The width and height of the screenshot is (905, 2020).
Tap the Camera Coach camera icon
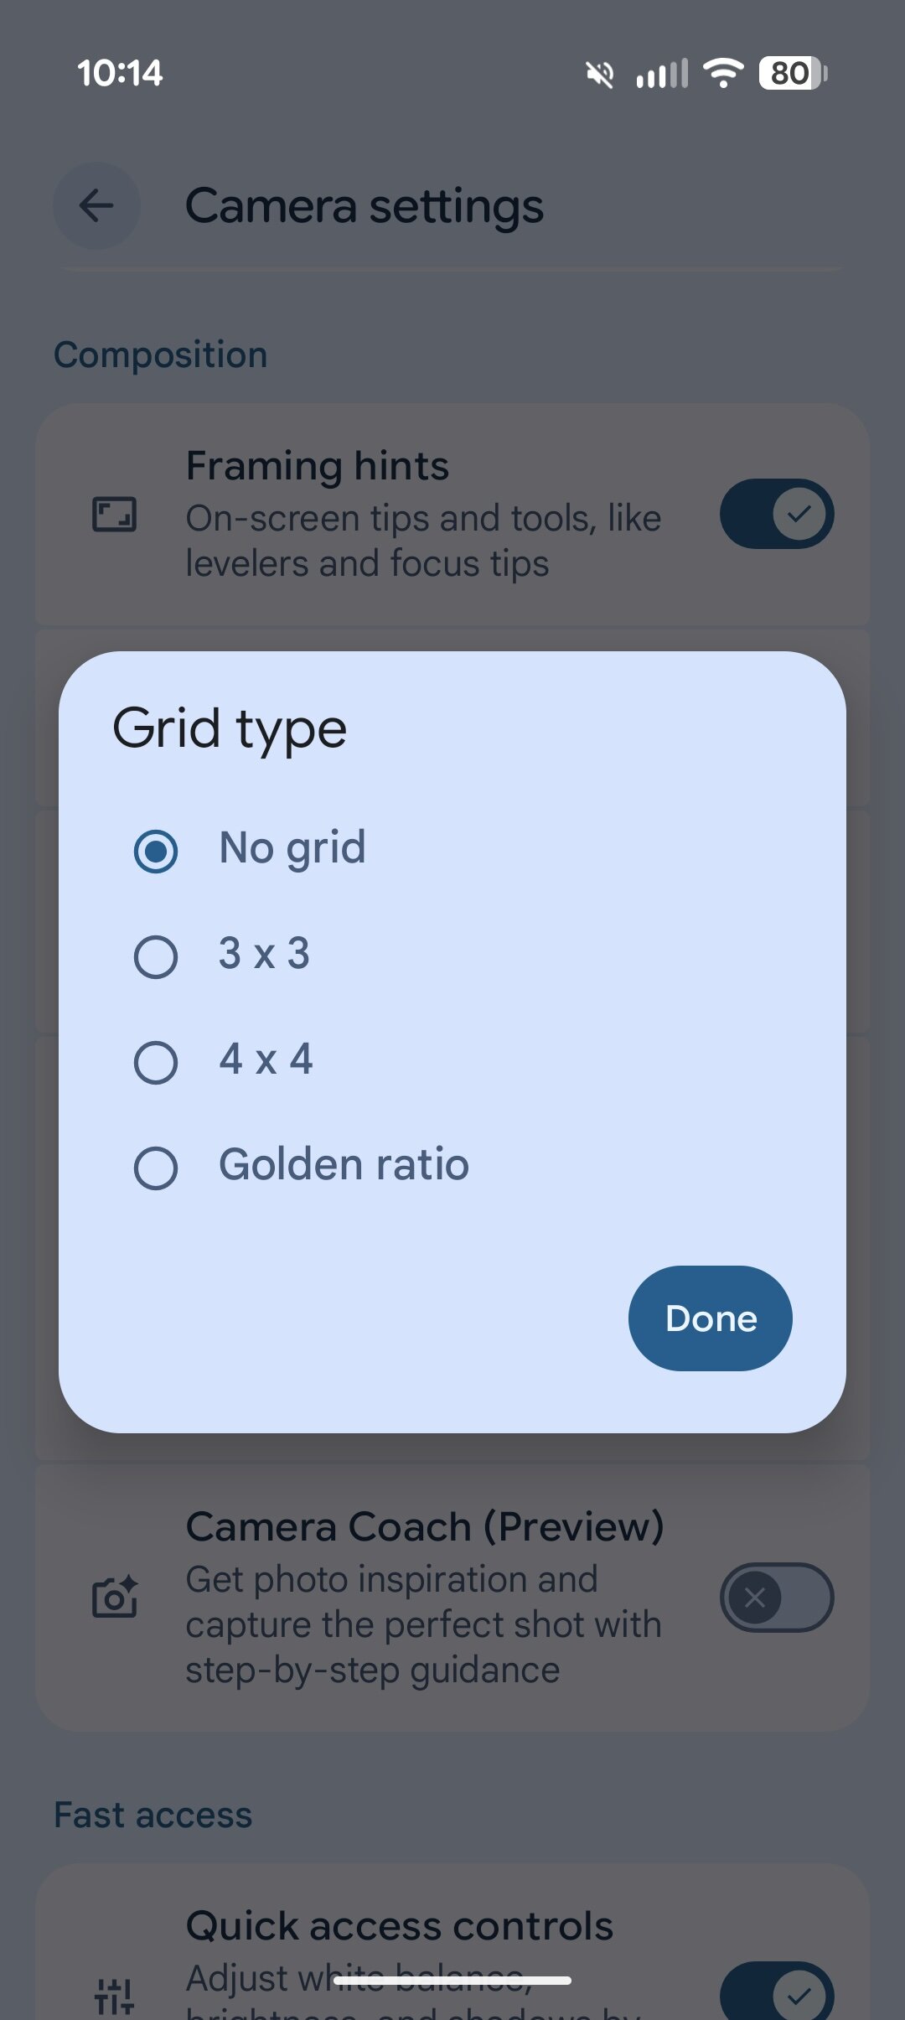pyautogui.click(x=115, y=1598)
